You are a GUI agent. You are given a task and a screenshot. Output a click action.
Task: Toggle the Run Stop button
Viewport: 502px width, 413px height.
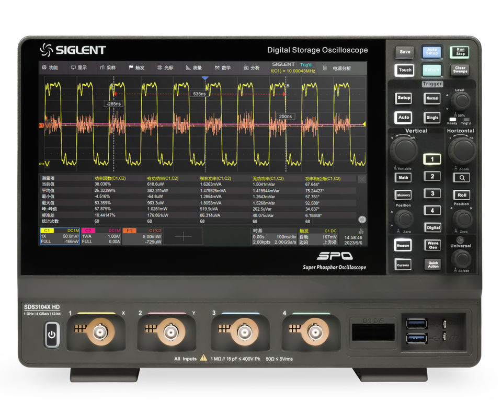click(460, 52)
